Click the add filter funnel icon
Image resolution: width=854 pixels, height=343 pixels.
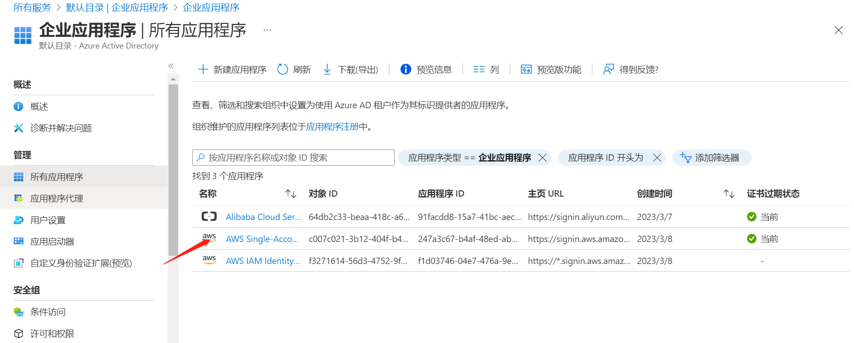tap(685, 158)
